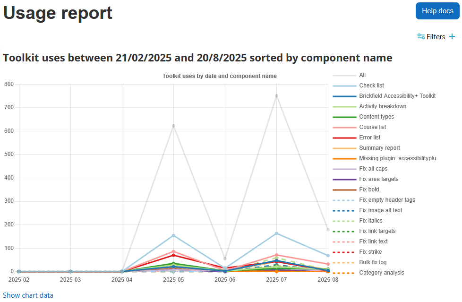Hide the 'Fix strike' series
Viewport: 462px width, 302px height.
357,252
